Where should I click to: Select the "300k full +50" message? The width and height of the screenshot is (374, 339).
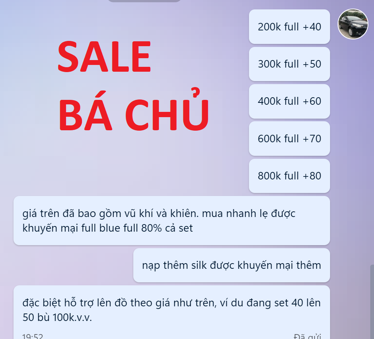290,64
